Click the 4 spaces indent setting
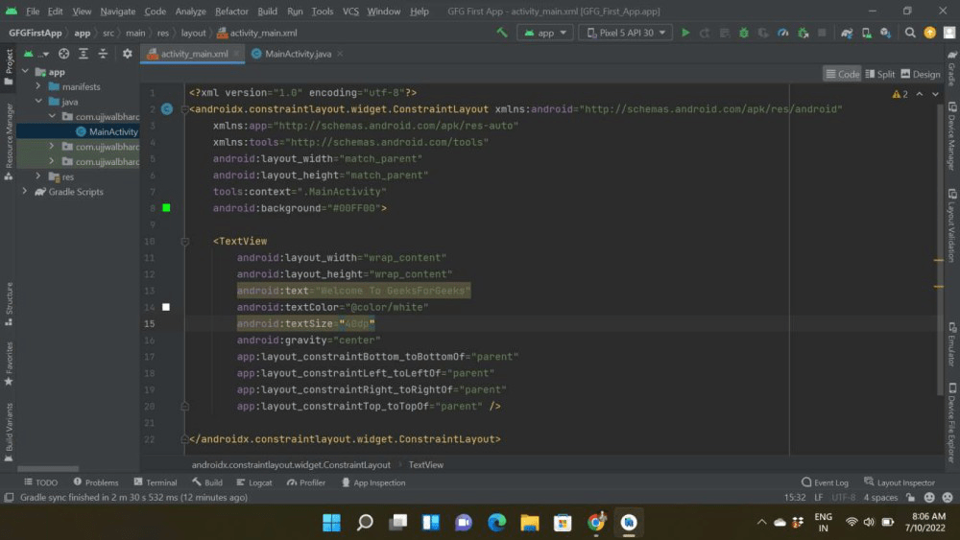 click(x=880, y=497)
